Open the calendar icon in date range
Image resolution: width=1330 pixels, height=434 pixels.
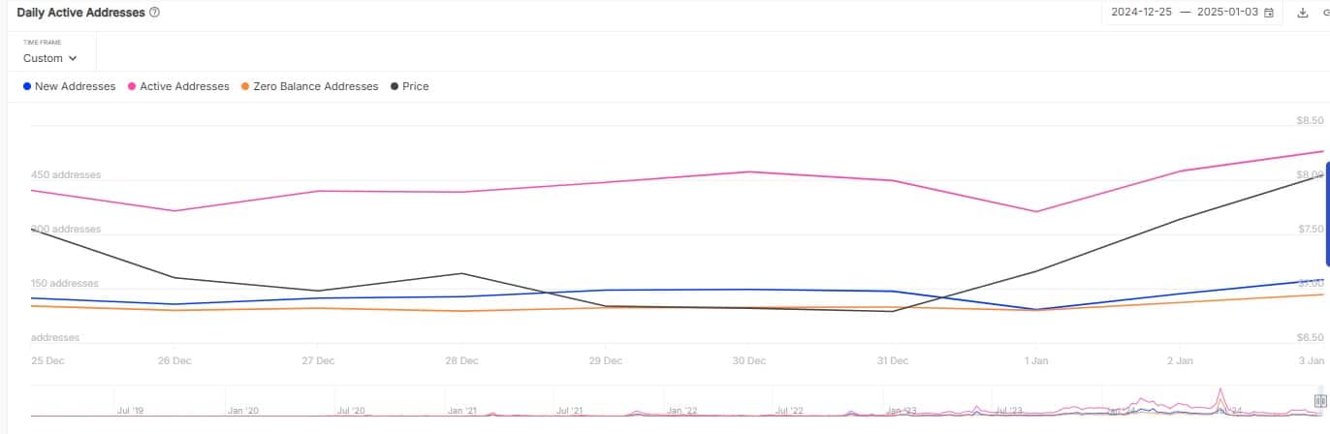pyautogui.click(x=1269, y=13)
